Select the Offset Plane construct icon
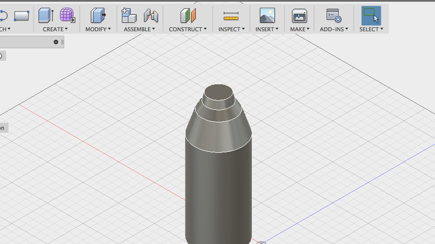This screenshot has height=244, width=435. coord(188,15)
